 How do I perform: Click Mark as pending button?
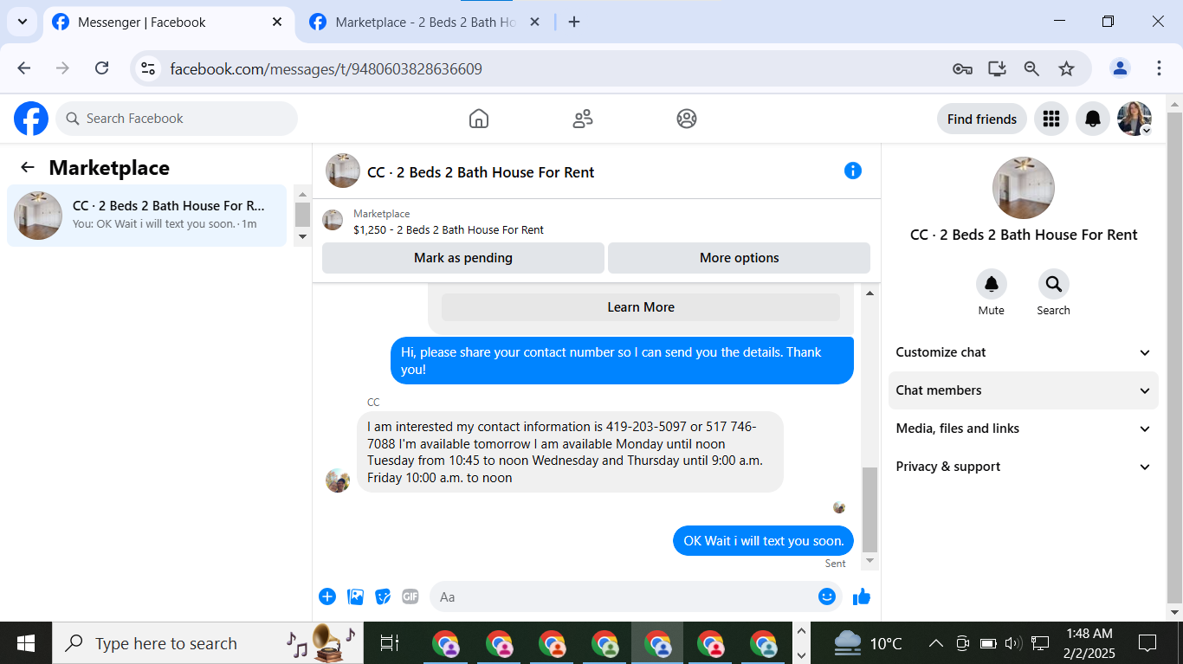(463, 258)
